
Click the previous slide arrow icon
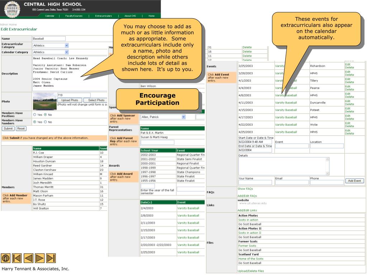pyautogui.click(x=28, y=258)
